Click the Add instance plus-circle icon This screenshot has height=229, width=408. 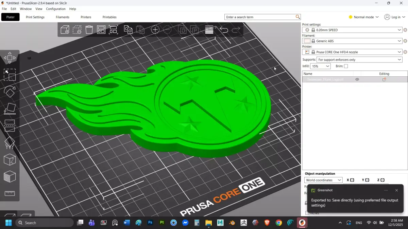point(155,30)
